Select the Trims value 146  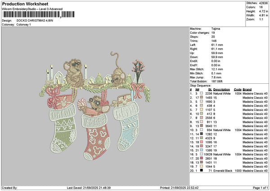coord(214,41)
